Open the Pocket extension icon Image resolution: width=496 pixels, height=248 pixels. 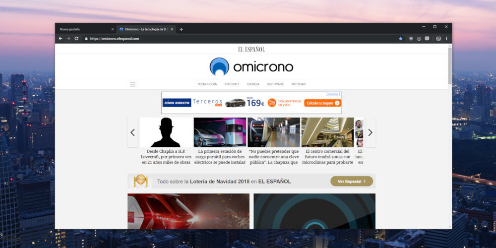pyautogui.click(x=419, y=39)
